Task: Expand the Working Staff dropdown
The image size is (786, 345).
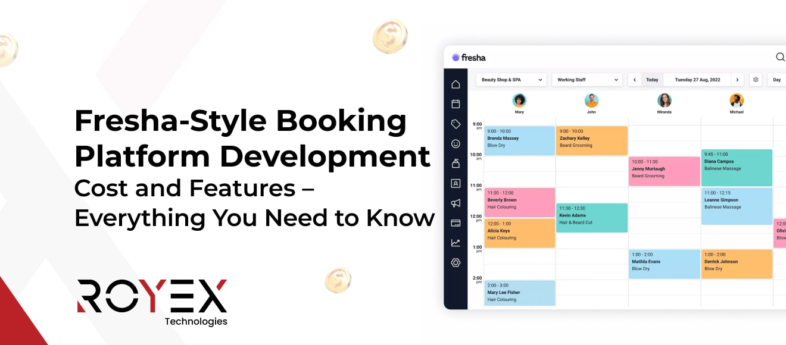Action: (587, 80)
